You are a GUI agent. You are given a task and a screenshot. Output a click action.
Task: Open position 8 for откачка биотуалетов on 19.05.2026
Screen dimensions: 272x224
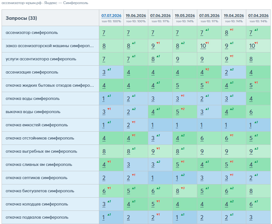pos(177,191)
